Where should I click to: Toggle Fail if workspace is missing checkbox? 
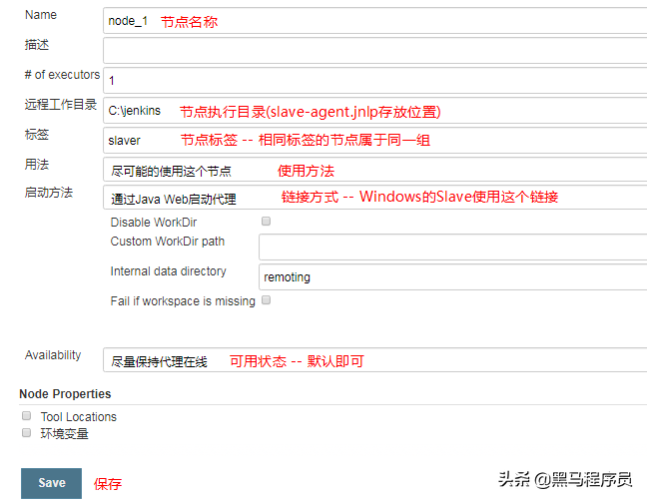tap(266, 300)
